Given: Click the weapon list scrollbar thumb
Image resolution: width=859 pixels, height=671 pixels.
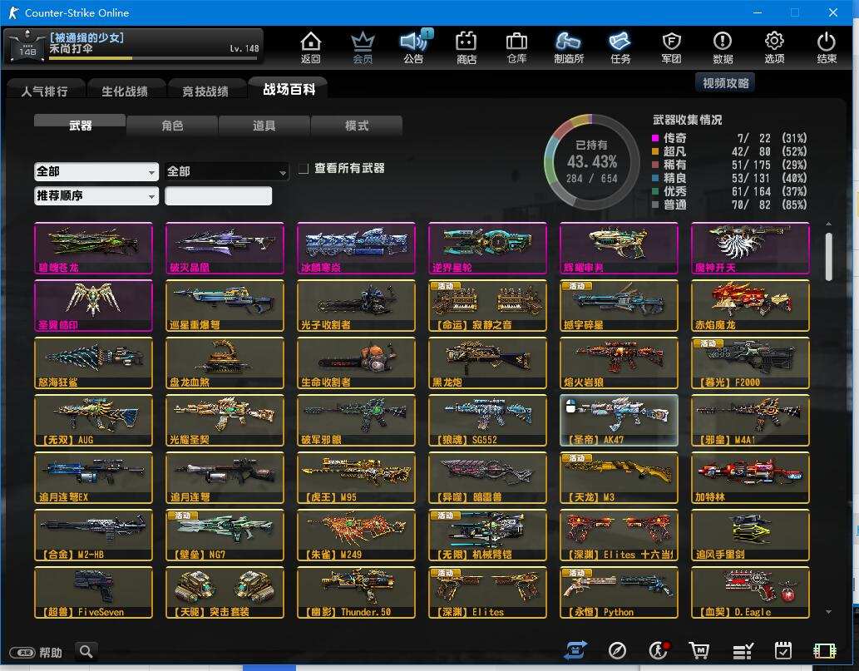Looking at the screenshot, I should 829,257.
